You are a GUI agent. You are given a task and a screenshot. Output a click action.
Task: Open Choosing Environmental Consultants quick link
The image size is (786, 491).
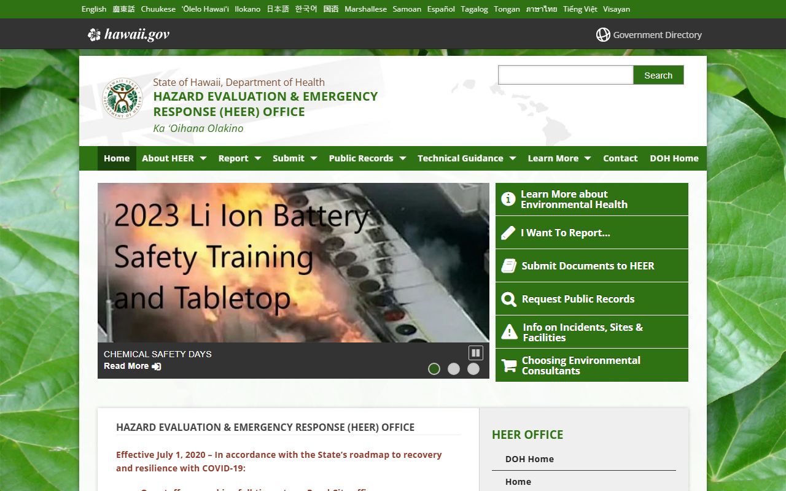[592, 365]
